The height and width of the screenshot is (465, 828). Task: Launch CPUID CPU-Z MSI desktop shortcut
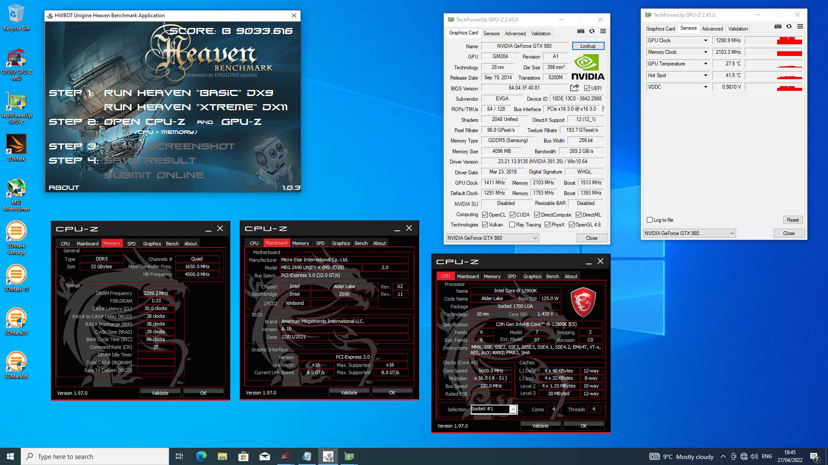click(x=16, y=65)
